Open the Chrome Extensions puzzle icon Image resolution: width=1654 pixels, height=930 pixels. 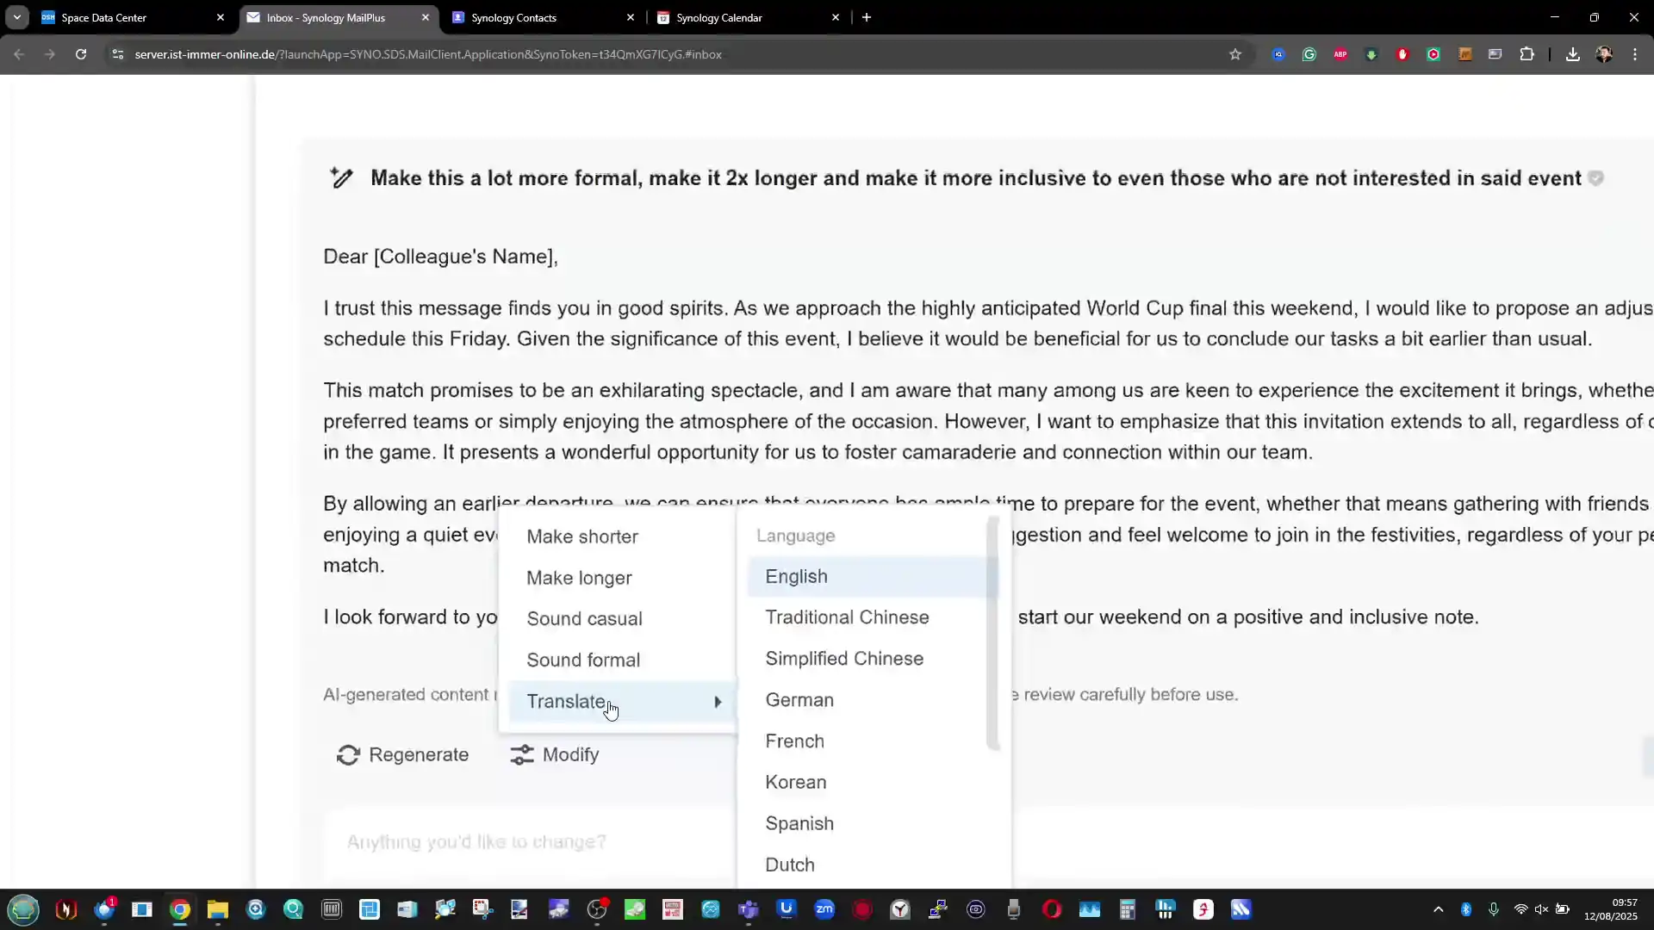[1527, 54]
